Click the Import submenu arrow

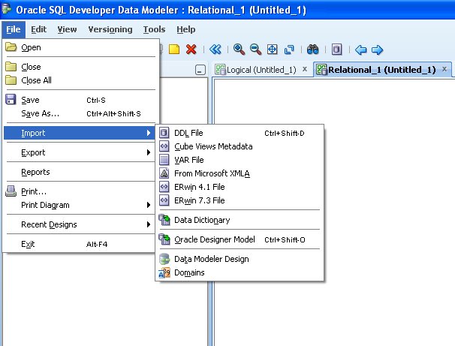(x=149, y=133)
